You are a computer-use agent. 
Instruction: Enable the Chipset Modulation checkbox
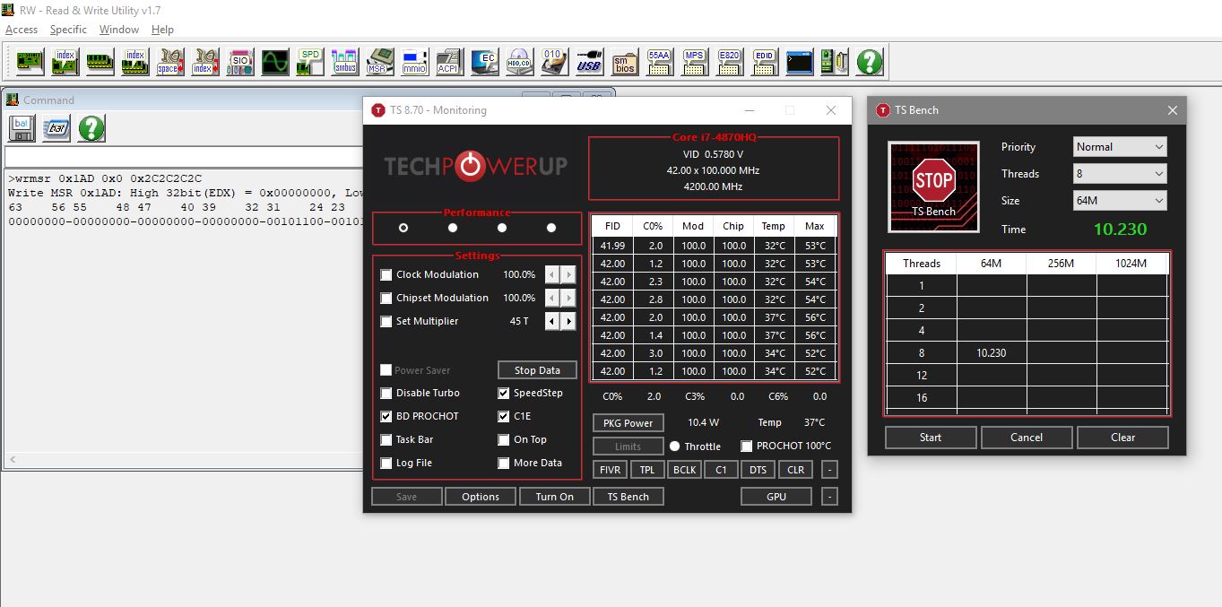point(386,298)
